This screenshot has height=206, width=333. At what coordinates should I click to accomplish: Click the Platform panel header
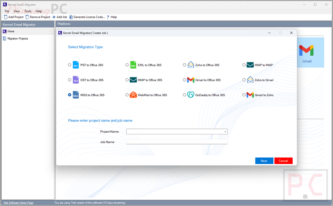click(194, 24)
